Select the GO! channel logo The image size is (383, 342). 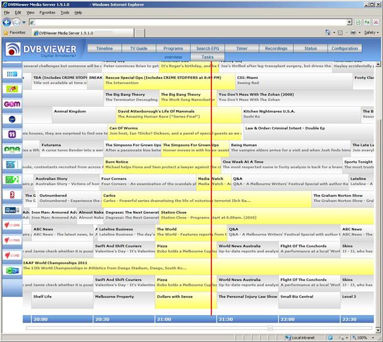point(12,89)
